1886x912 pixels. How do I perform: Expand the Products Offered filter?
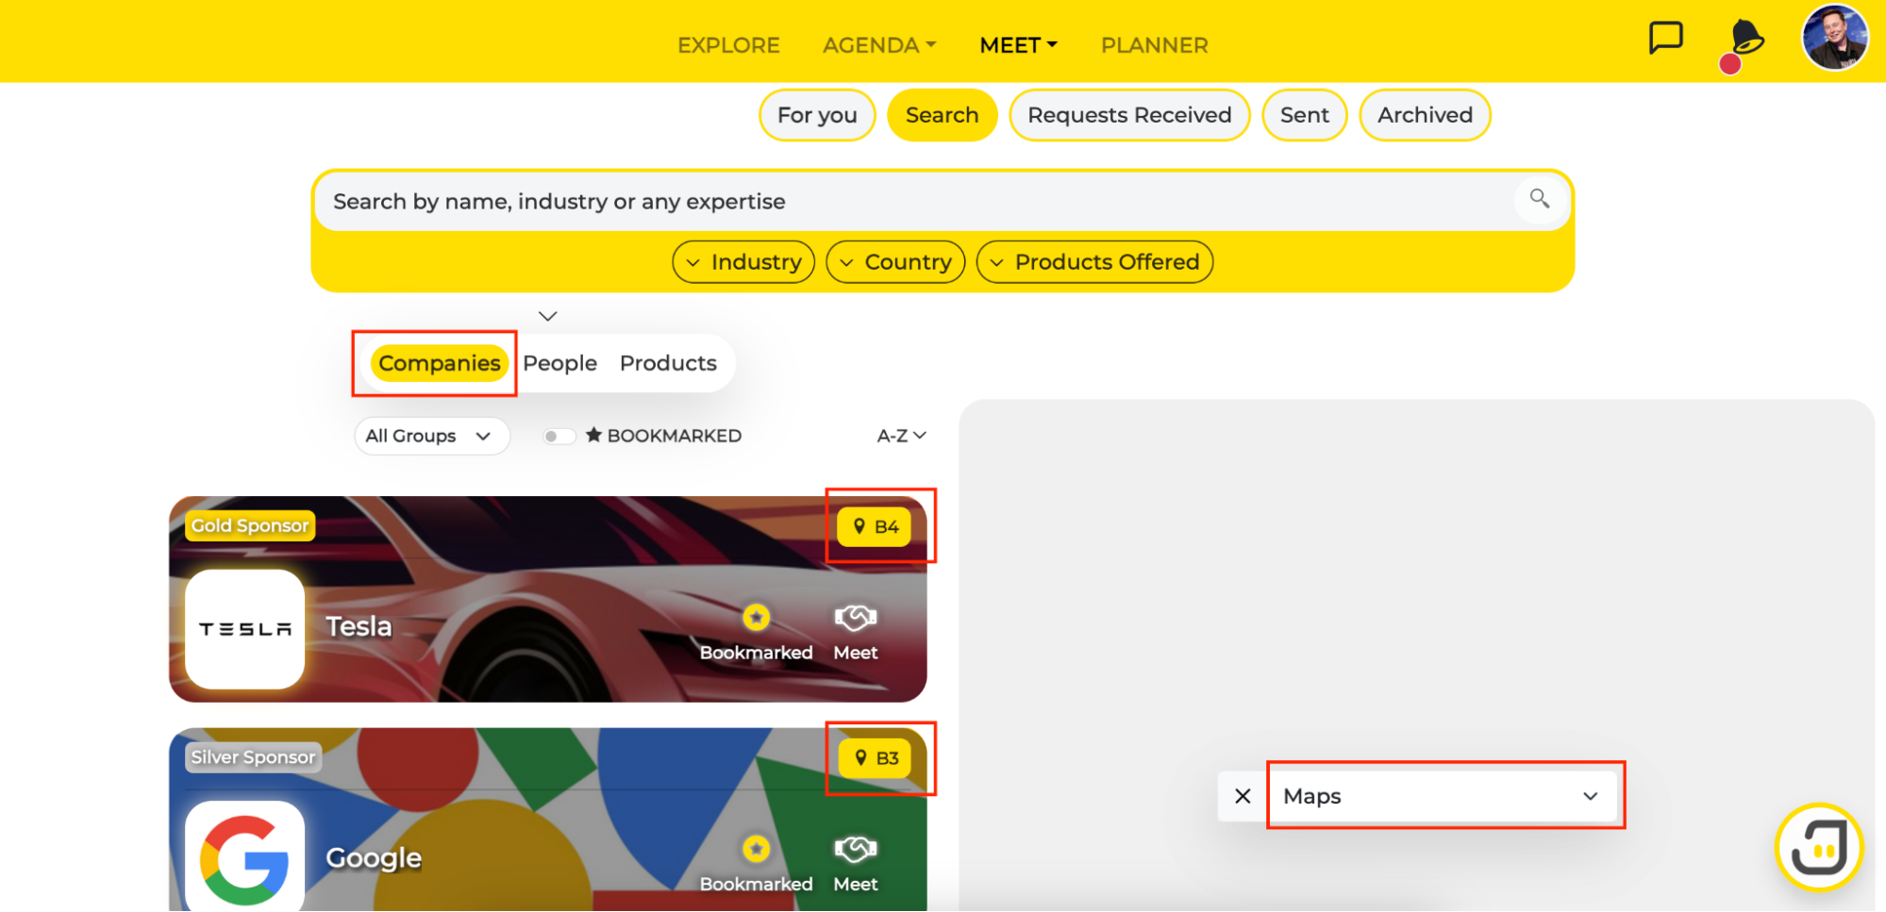[x=1094, y=262]
